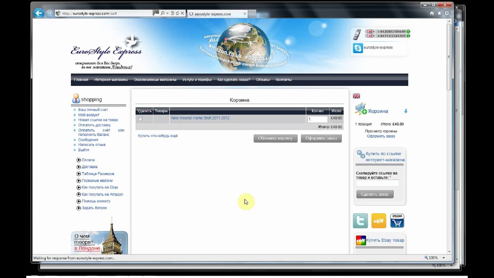
Task: Click the browser Forward arrow
Action: pos(49,13)
